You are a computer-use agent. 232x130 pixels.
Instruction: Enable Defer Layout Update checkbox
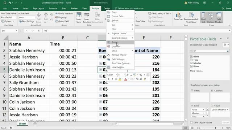(x=191, y=122)
